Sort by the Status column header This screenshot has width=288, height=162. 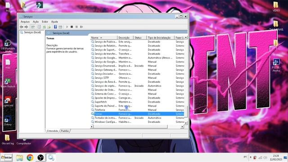coord(140,38)
